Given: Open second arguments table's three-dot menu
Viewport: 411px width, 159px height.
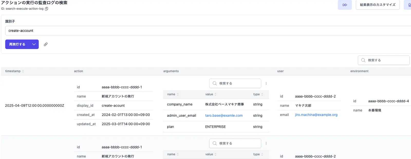Looking at the screenshot, I should pyautogui.click(x=266, y=143).
